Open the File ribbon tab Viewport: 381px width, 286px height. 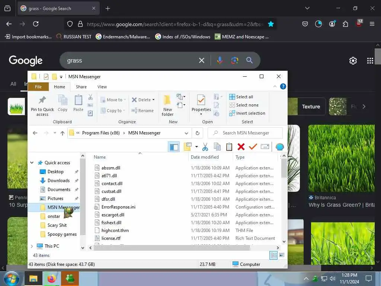(x=38, y=87)
